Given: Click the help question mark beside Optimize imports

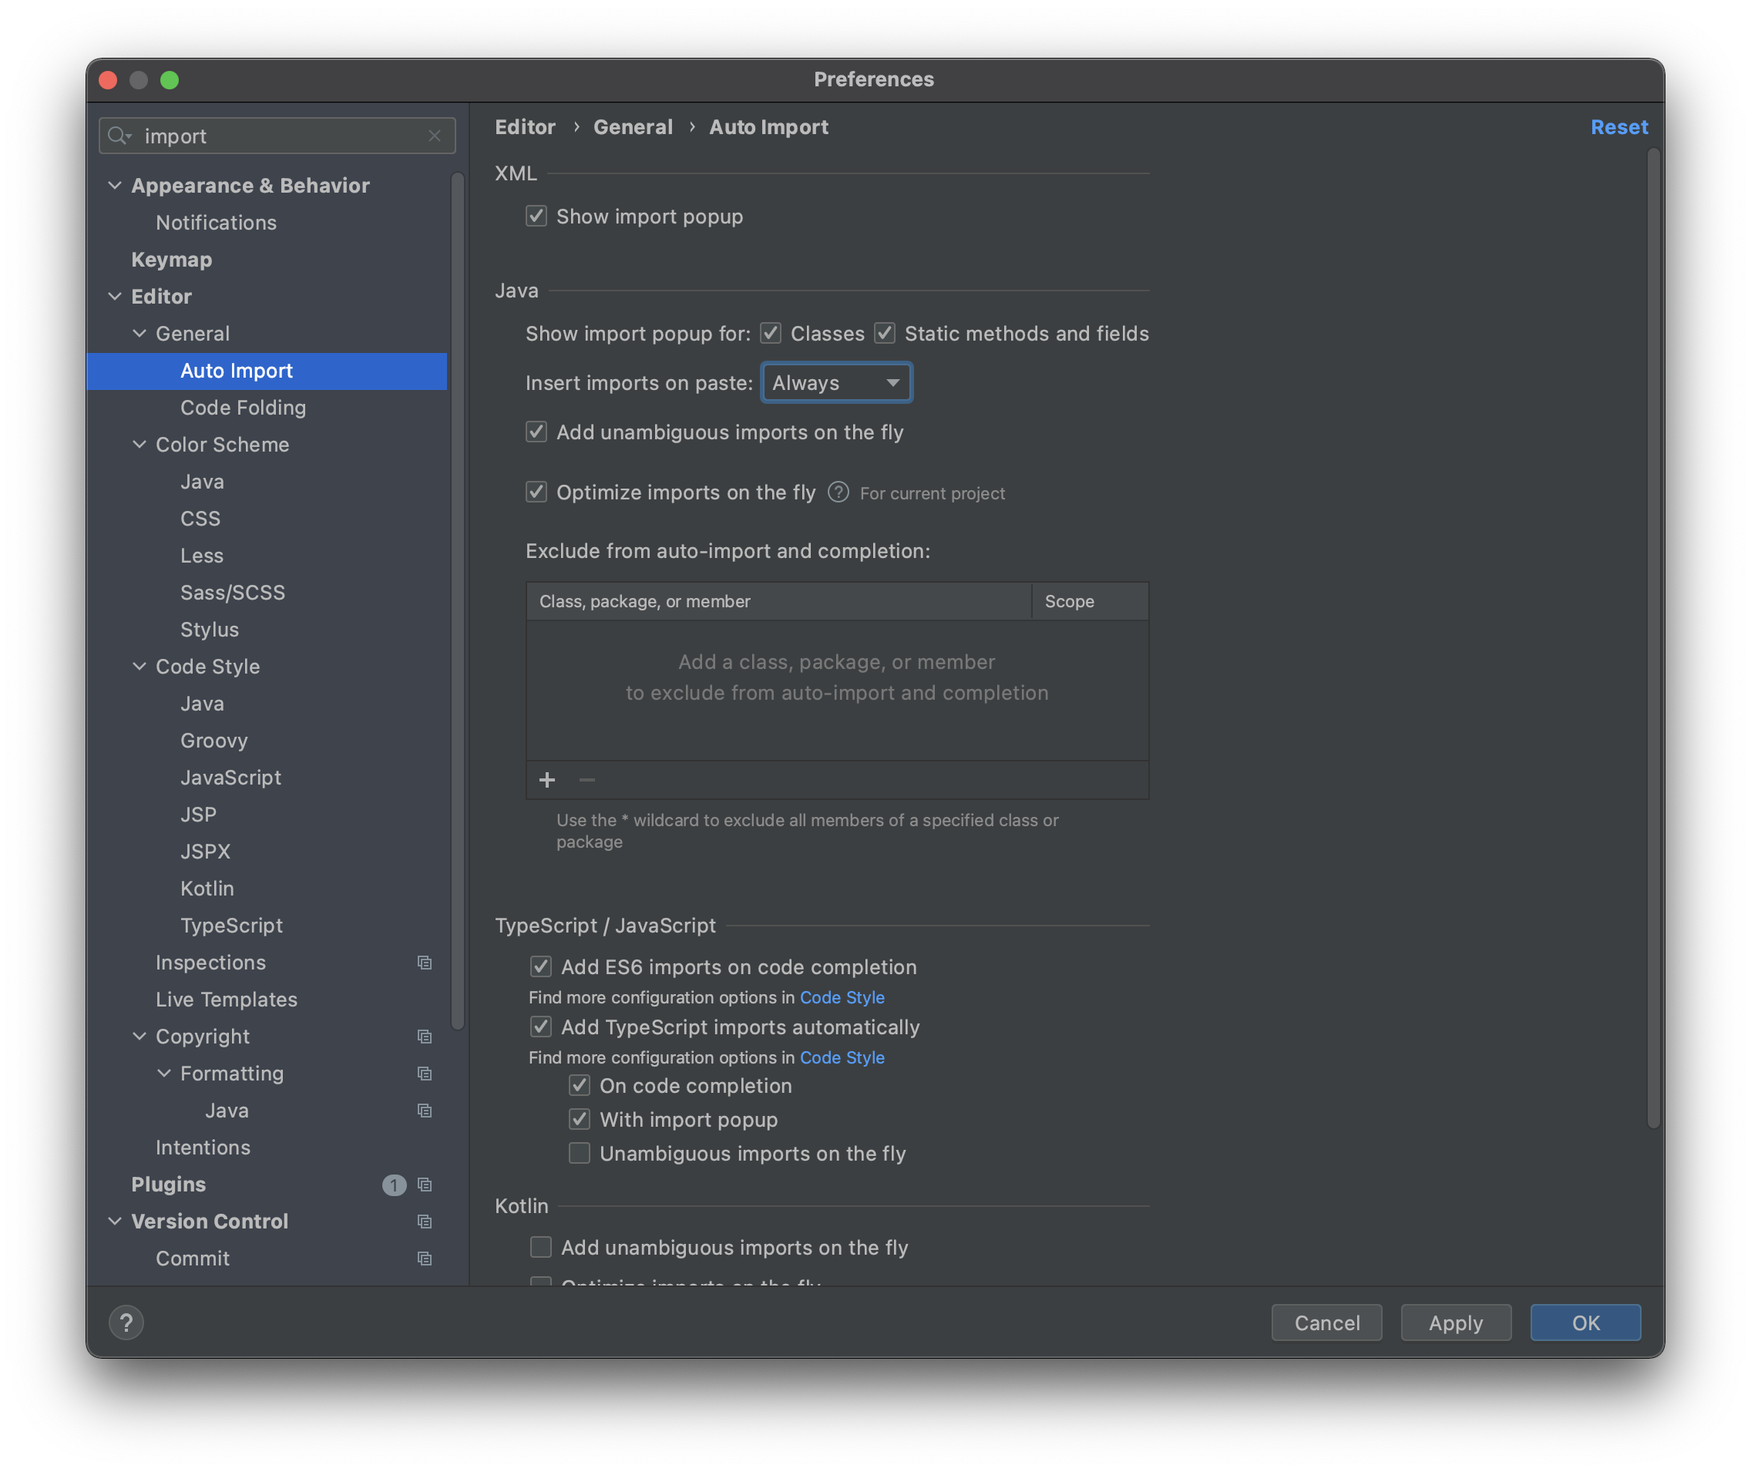Looking at the screenshot, I should (x=838, y=492).
